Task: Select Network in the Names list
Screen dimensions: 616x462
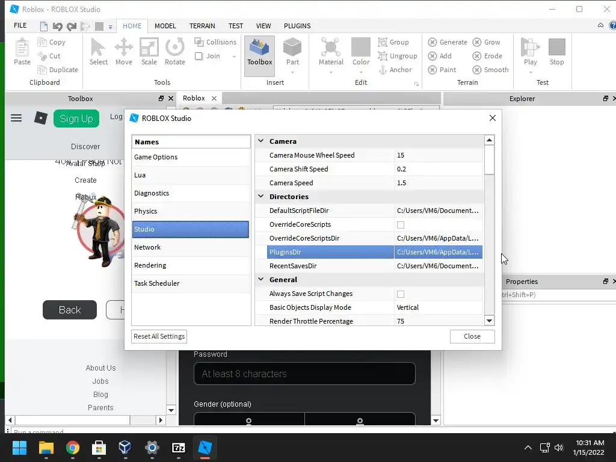Action: [x=191, y=247]
